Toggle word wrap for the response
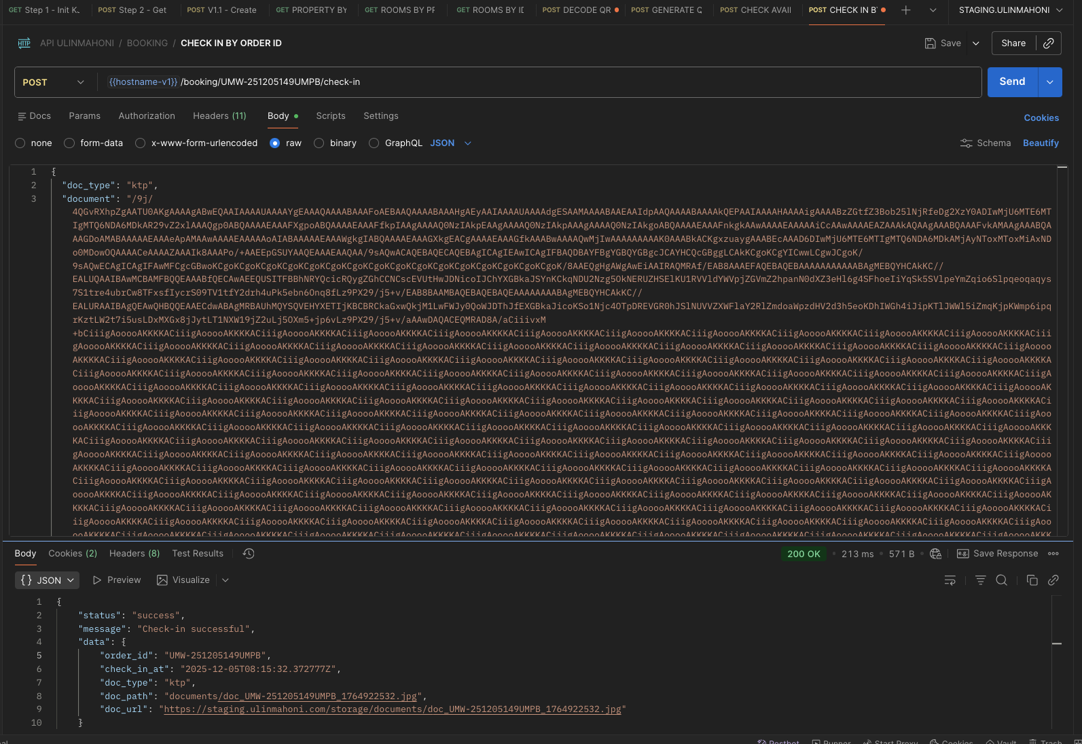Image resolution: width=1082 pixels, height=744 pixels. [950, 580]
